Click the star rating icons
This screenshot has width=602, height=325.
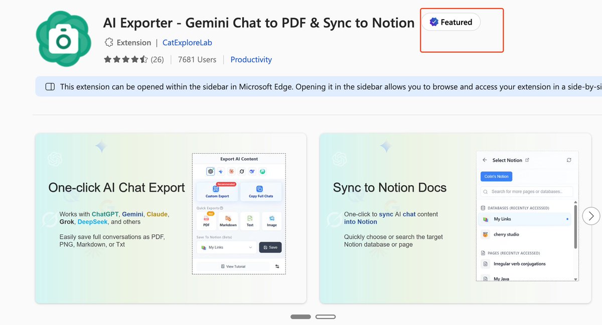tap(125, 59)
